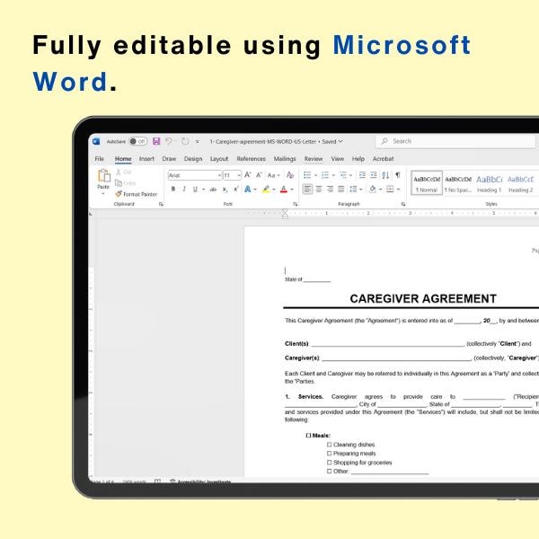Align text right
Image resolution: width=539 pixels, height=539 pixels.
coord(330,189)
